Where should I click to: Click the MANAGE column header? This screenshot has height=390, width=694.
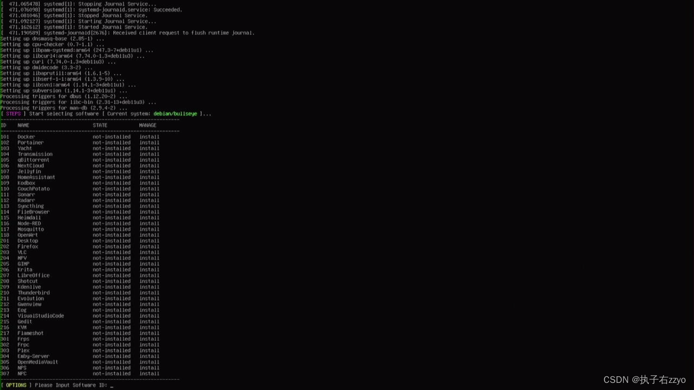(148, 125)
